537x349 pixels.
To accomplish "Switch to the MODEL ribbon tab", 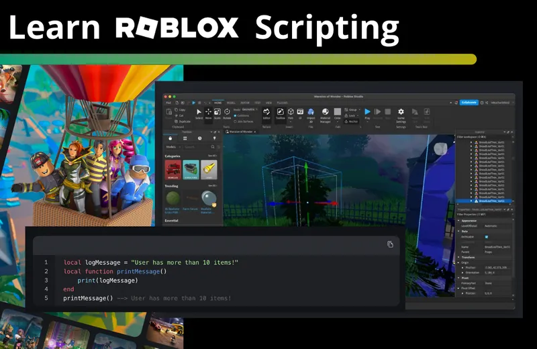I will point(231,103).
